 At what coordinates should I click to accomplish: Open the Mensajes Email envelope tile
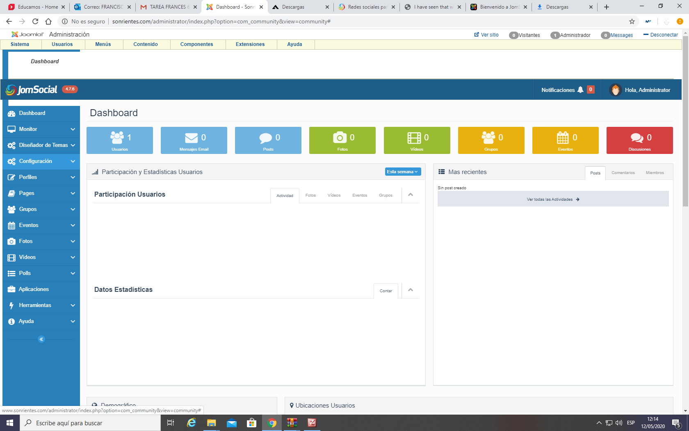[192, 138]
